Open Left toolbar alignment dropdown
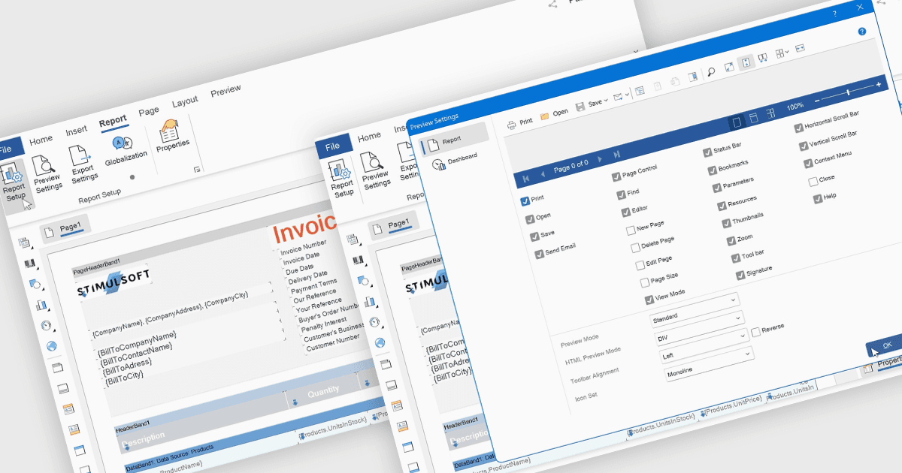The height and width of the screenshot is (473, 902). pos(704,345)
